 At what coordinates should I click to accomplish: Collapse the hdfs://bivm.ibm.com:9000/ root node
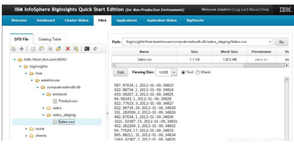(15, 60)
